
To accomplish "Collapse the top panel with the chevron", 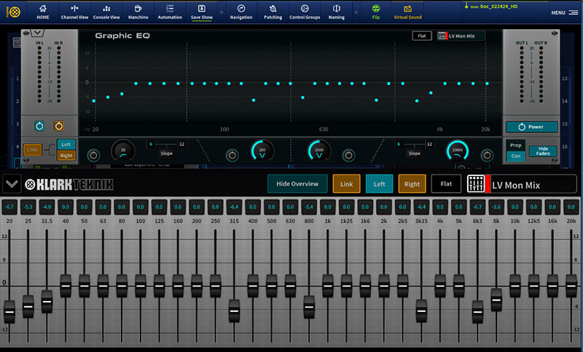I will tap(37, 33).
